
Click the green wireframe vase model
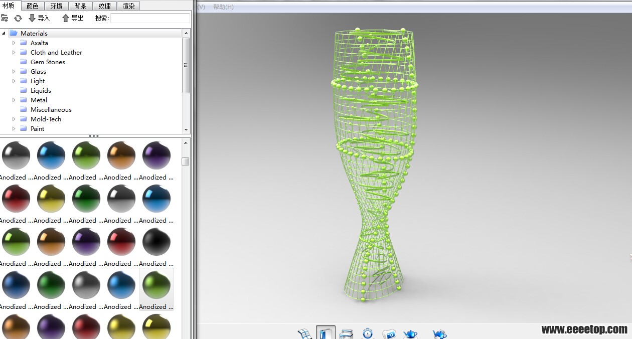point(375,165)
